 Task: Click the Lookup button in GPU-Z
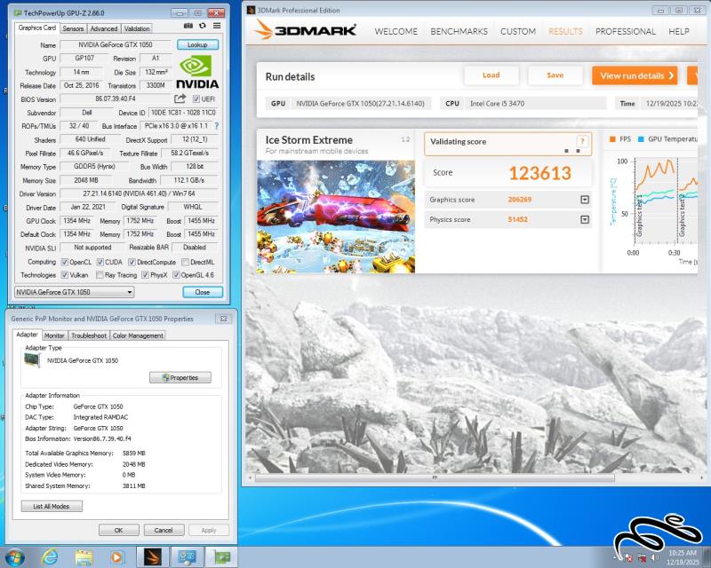click(x=197, y=44)
